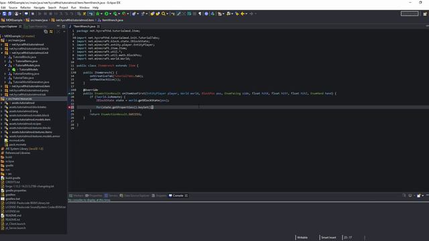Select build.gradle file in Project Explorer

click(x=13, y=178)
